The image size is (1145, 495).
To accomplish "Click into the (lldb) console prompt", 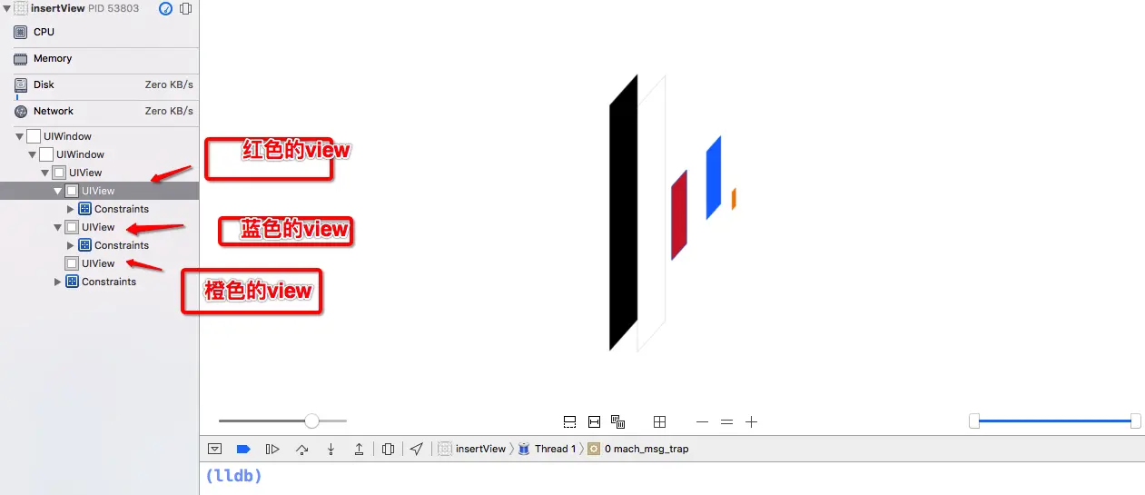I will [x=233, y=475].
